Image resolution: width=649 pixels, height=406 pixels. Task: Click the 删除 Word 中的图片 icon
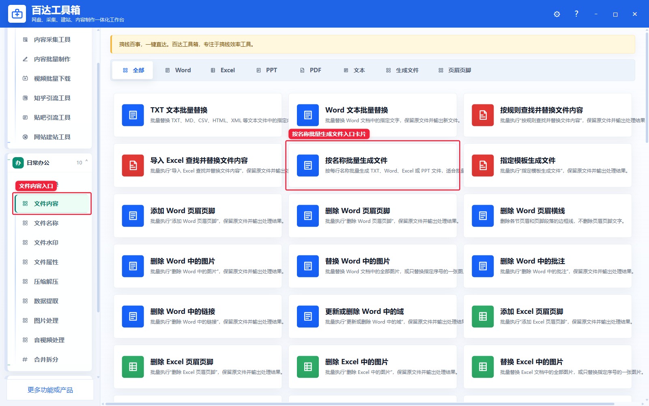(133, 266)
